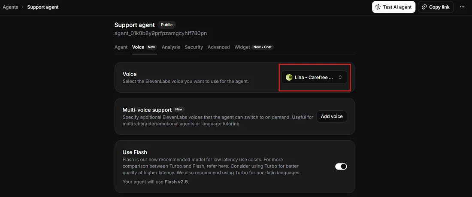Open the Analysis tab
The width and height of the screenshot is (472, 197).
pos(171,47)
